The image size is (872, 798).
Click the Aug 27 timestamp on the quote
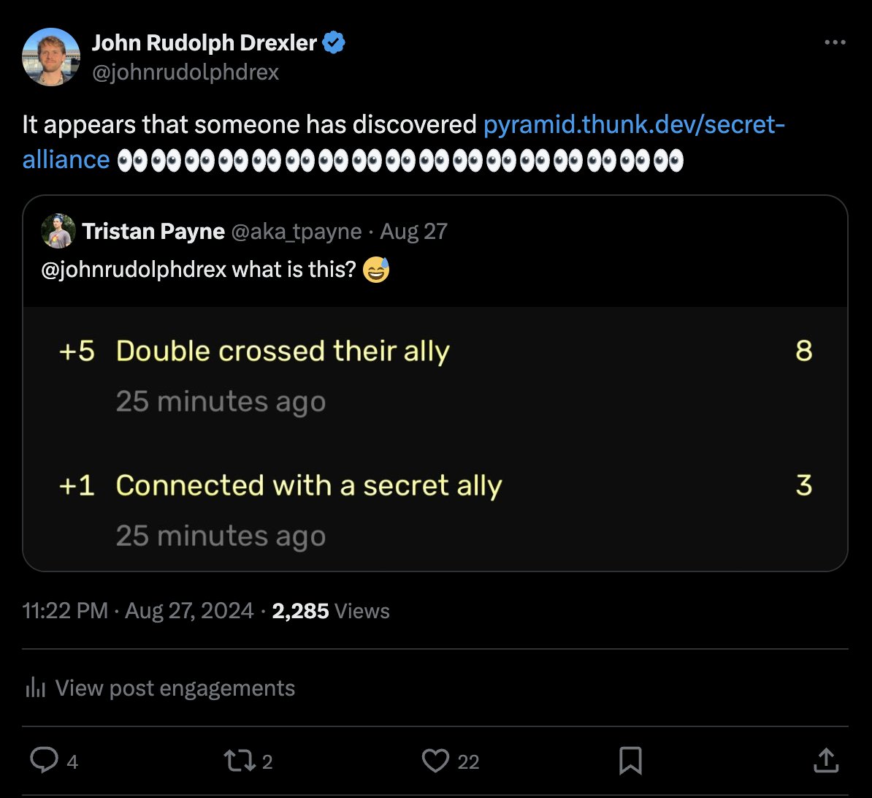[413, 231]
